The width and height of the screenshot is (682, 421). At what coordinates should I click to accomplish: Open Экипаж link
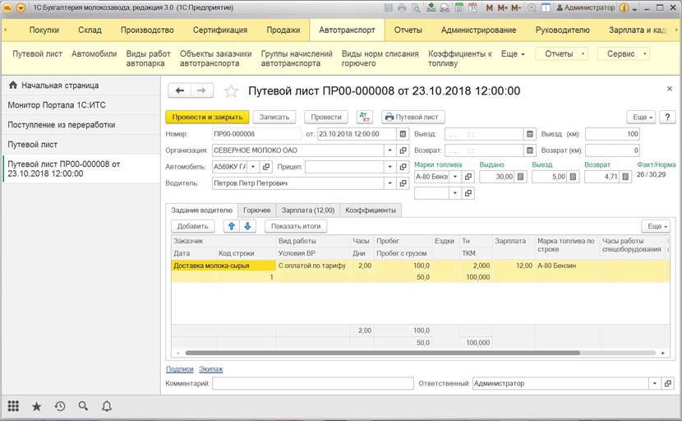point(211,369)
